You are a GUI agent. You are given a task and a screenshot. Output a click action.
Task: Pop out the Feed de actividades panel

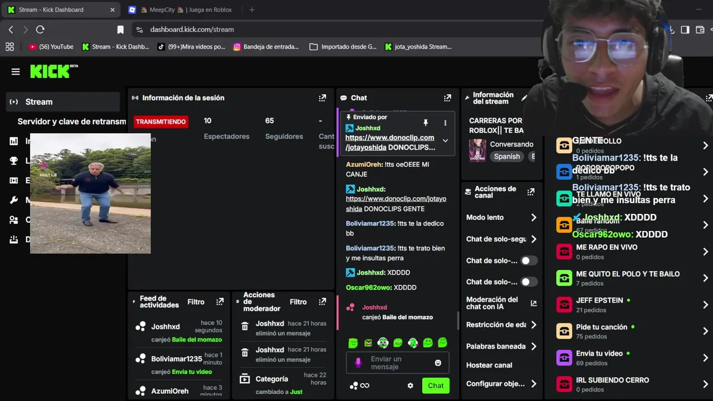220,302
